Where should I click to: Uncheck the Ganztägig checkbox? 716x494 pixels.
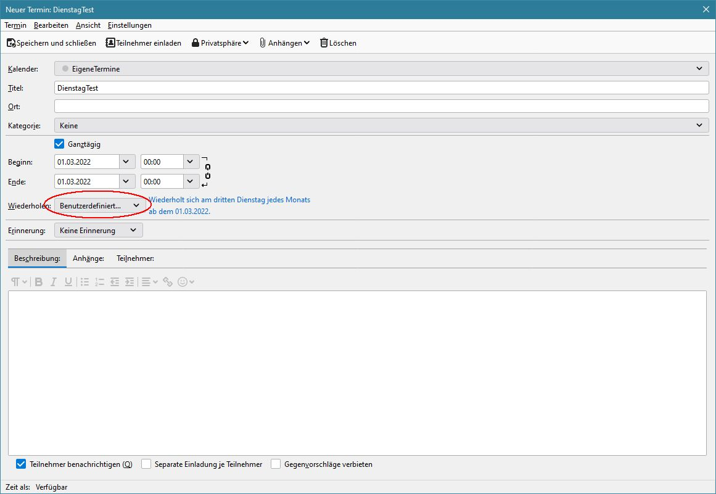pyautogui.click(x=59, y=144)
